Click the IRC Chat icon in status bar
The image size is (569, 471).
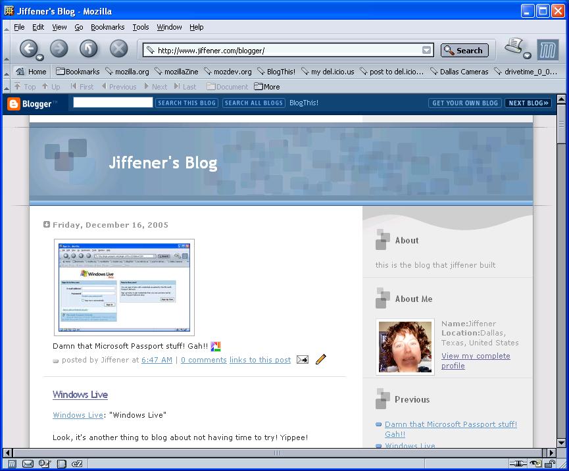point(77,463)
